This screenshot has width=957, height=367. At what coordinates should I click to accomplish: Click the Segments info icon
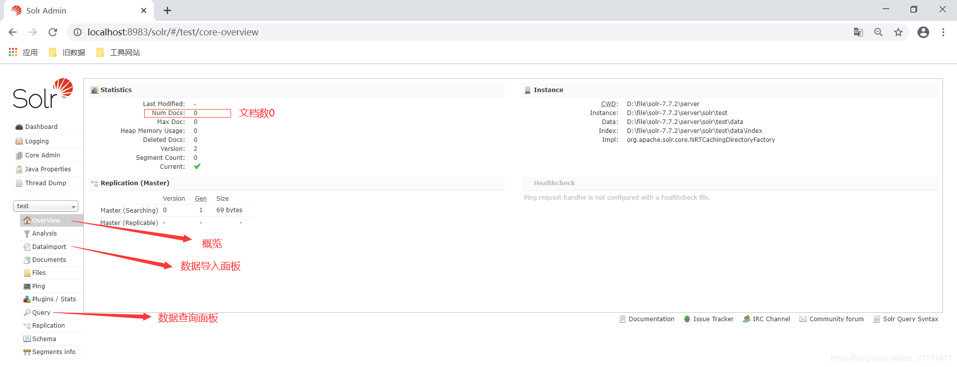(x=27, y=353)
